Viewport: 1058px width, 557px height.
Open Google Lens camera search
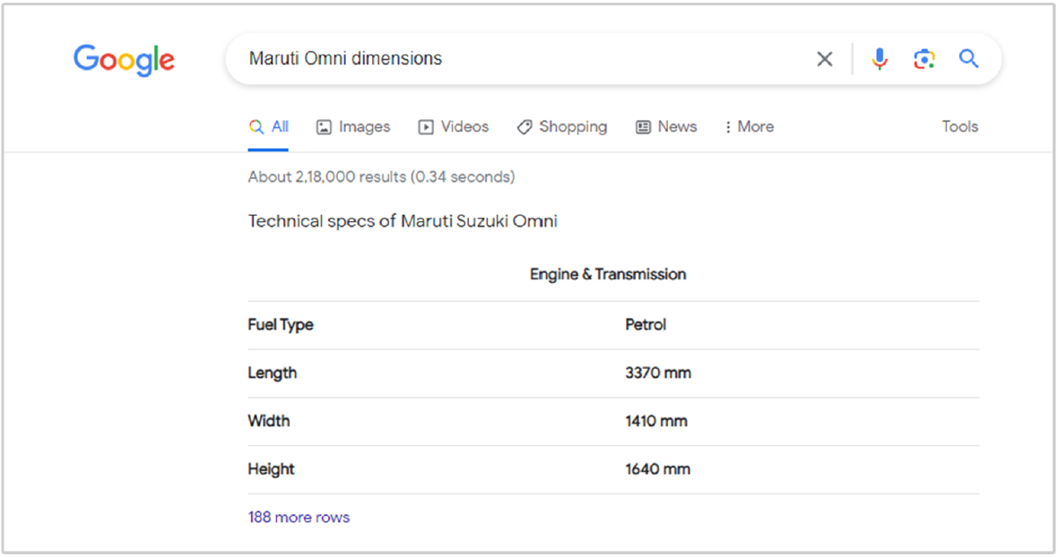click(x=924, y=58)
